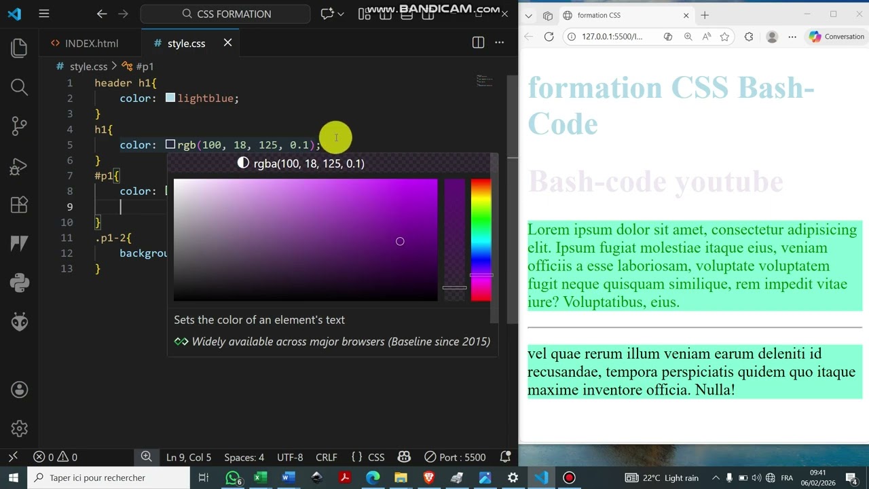Click the Bandicam record icon on taskbar
Image resolution: width=869 pixels, height=489 pixels.
(569, 477)
